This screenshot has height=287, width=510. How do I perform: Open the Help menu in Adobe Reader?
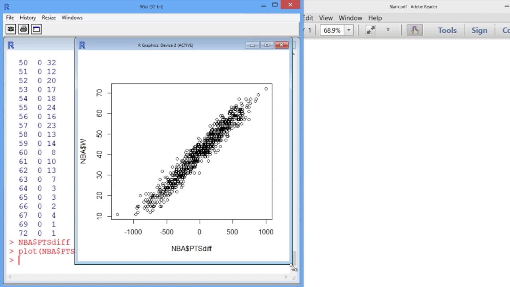pyautogui.click(x=375, y=18)
